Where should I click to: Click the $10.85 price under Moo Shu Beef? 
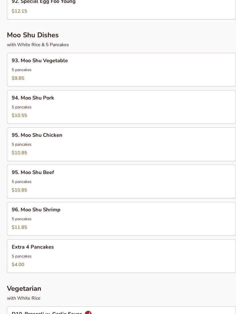click(x=19, y=190)
